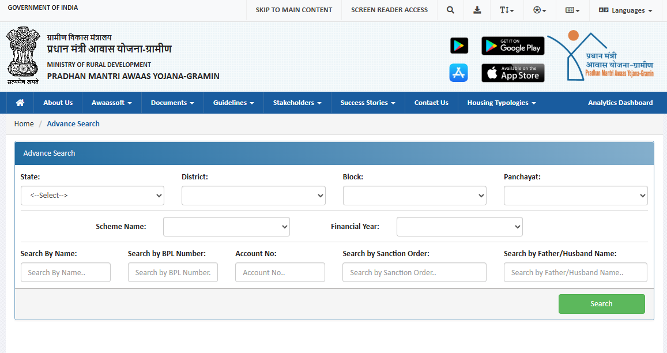
Task: Click the small Google Play square icon
Action: [459, 46]
